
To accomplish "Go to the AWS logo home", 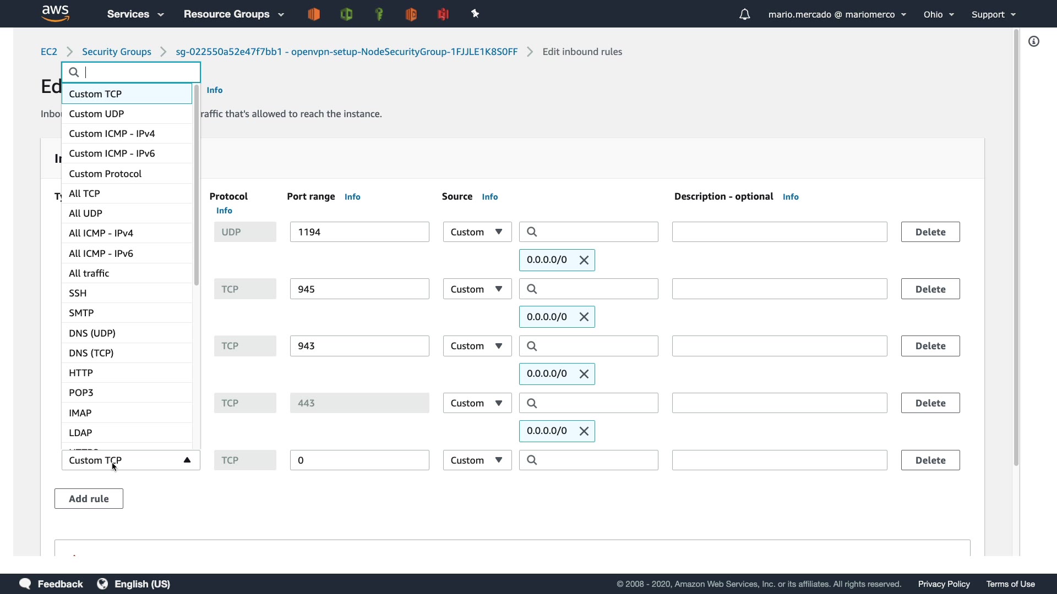I will [56, 13].
